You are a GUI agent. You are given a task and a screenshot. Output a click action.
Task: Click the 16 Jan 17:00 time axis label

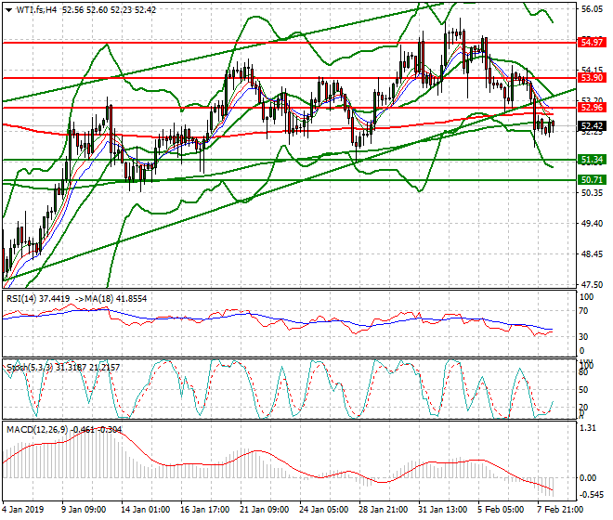[205, 510]
